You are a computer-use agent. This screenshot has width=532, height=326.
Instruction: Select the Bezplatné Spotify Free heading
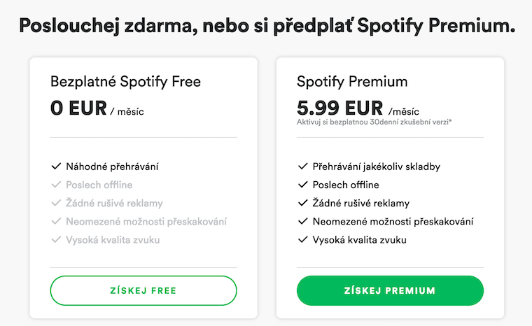(125, 82)
